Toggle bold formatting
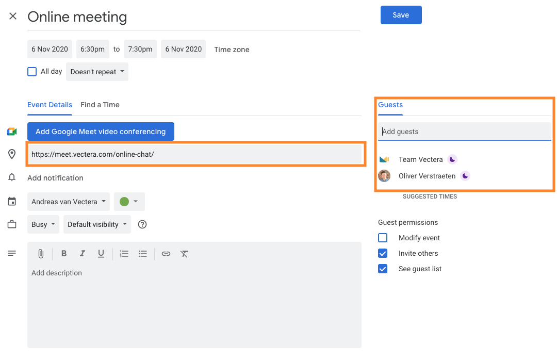 (64, 253)
